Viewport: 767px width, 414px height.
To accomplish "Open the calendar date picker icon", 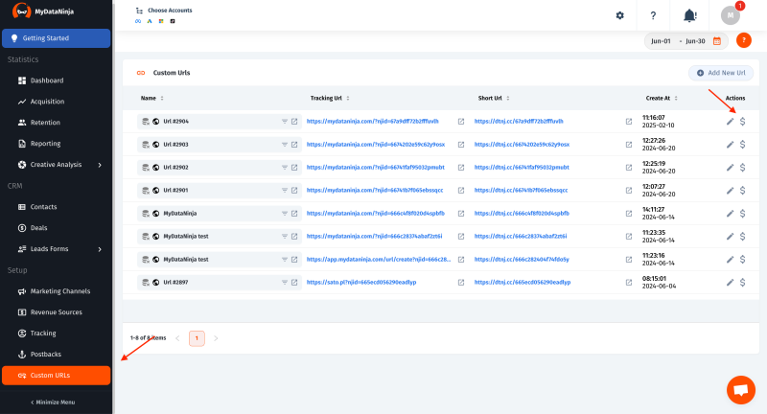I will point(716,41).
